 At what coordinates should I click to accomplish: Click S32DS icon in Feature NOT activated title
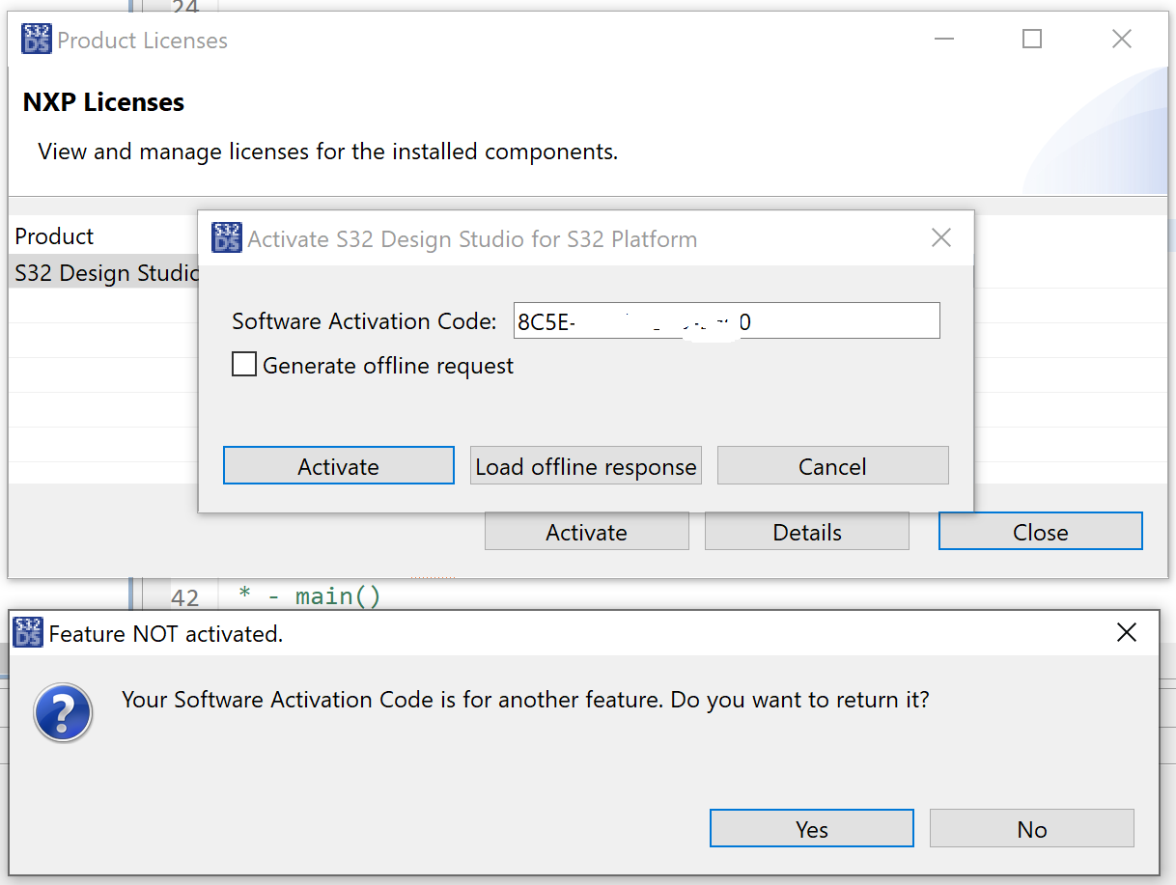coord(29,632)
